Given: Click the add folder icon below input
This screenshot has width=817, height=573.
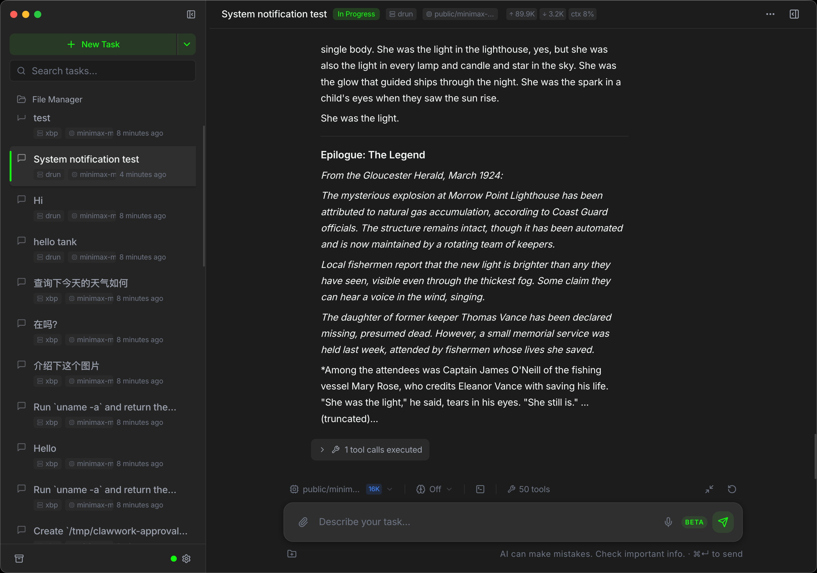Looking at the screenshot, I should [x=292, y=554].
